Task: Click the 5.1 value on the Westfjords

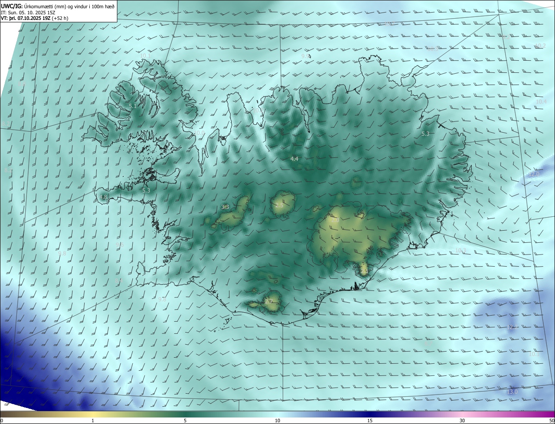Action: click(x=133, y=106)
